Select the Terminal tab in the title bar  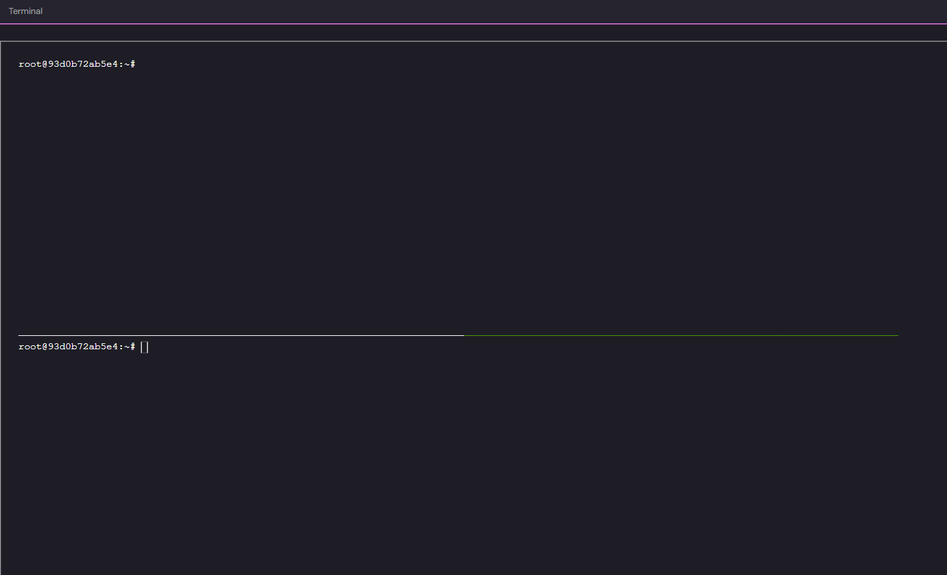point(25,11)
